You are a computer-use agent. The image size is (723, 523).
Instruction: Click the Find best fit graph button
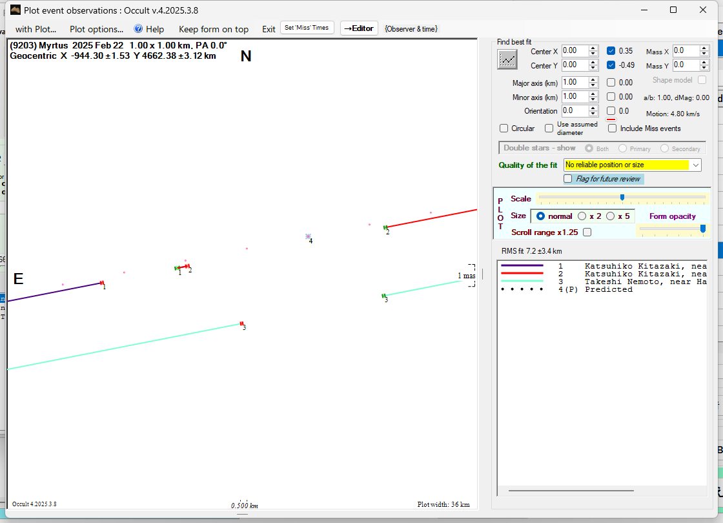[507, 59]
